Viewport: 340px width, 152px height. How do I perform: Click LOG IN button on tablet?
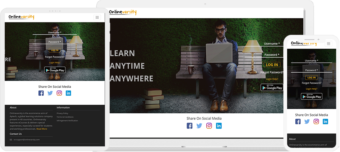coord(55,50)
